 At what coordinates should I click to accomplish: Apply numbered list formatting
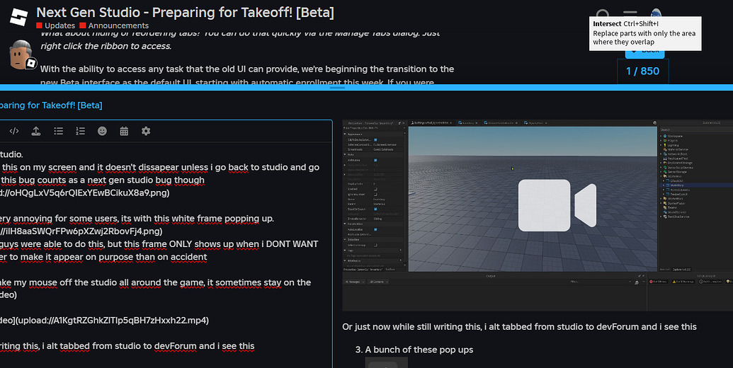[x=81, y=131]
